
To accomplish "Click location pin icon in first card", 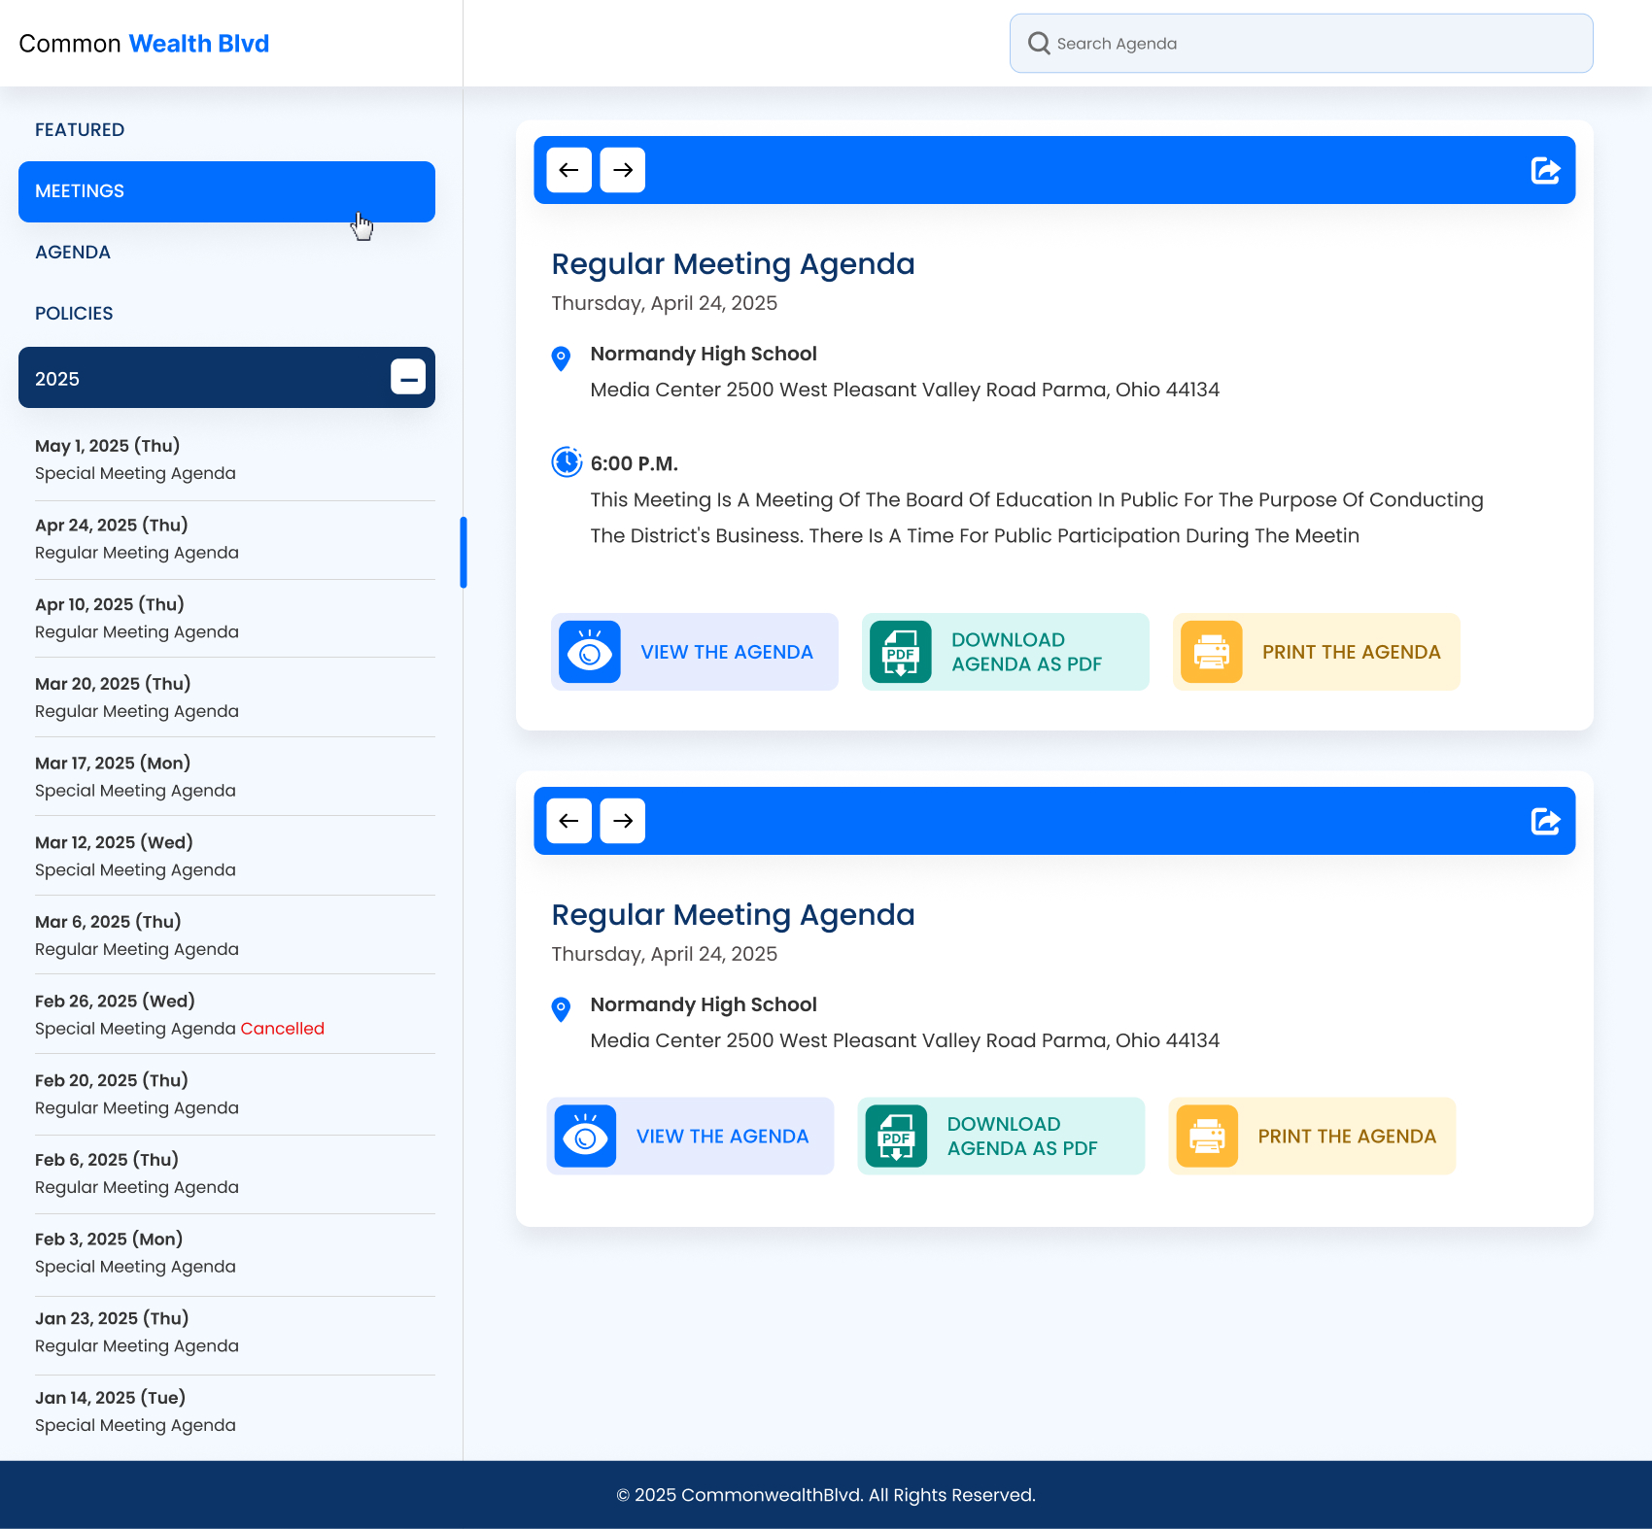I will pos(561,358).
